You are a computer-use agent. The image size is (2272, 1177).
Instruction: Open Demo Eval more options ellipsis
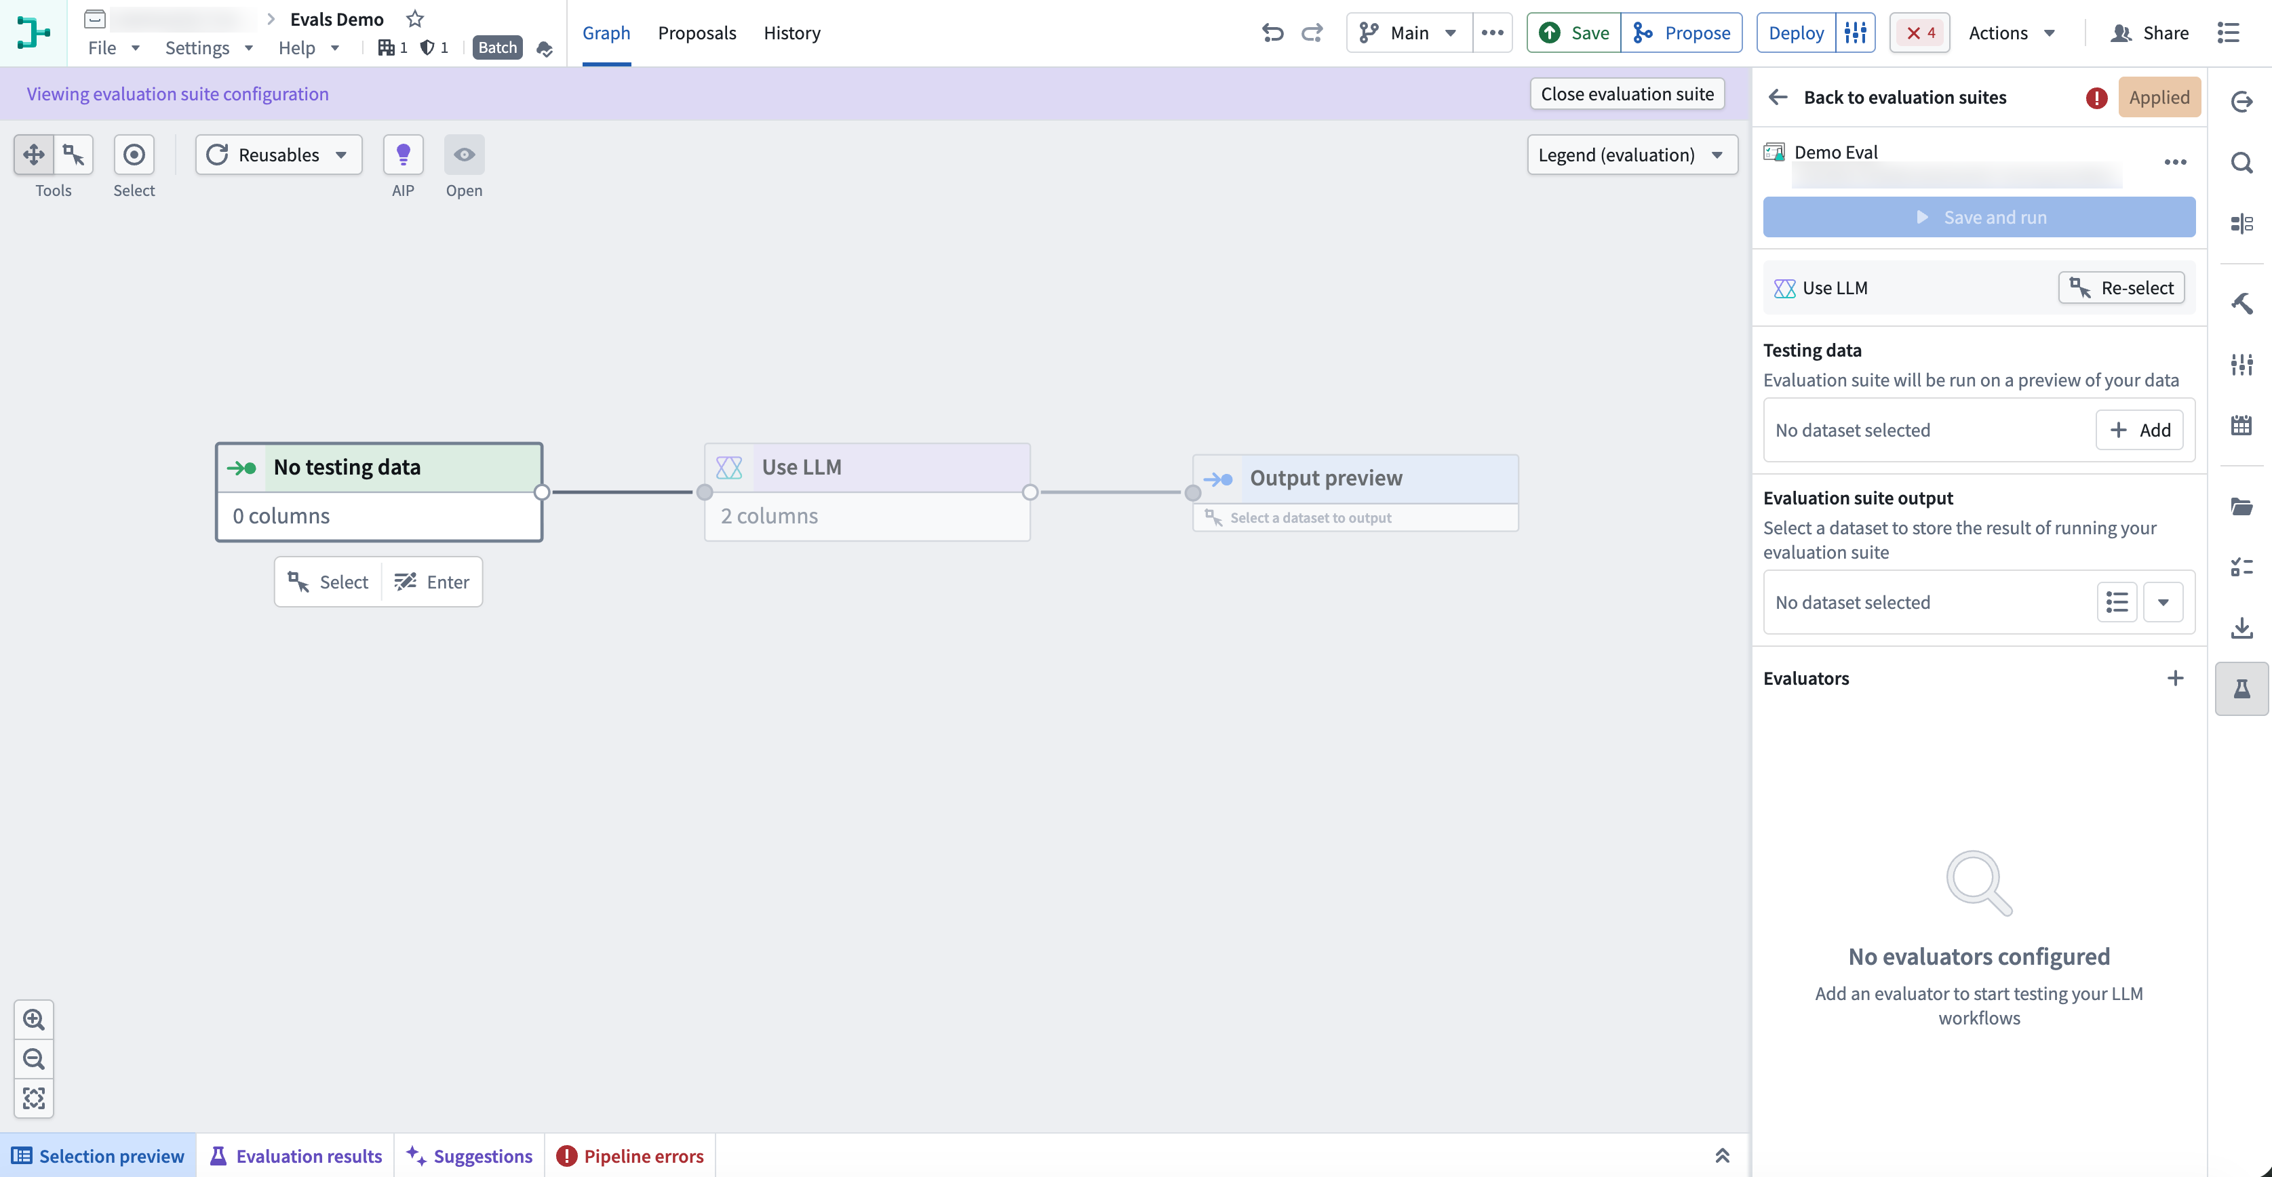click(2175, 162)
